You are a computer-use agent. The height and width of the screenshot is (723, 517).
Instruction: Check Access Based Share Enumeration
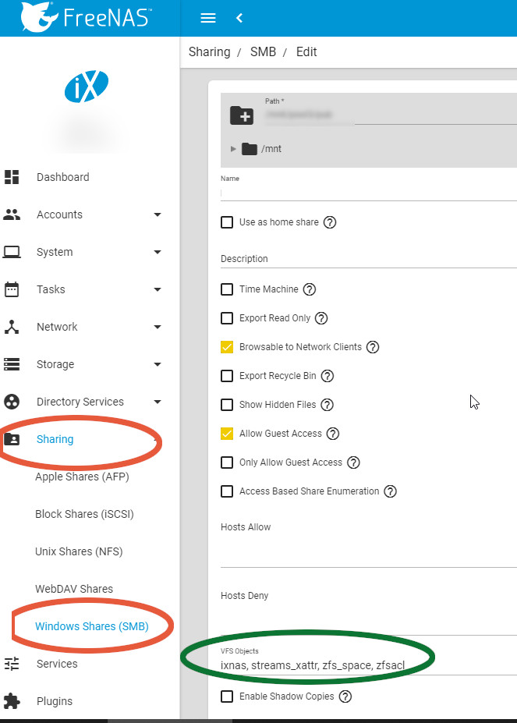point(227,491)
